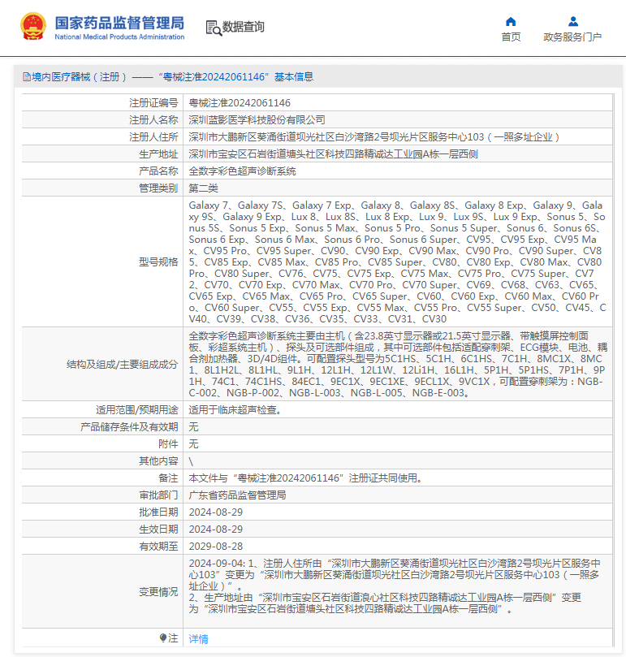Image resolution: width=626 pixels, height=657 pixels.
Task: Click the 注册证编号 label
Action: point(153,102)
